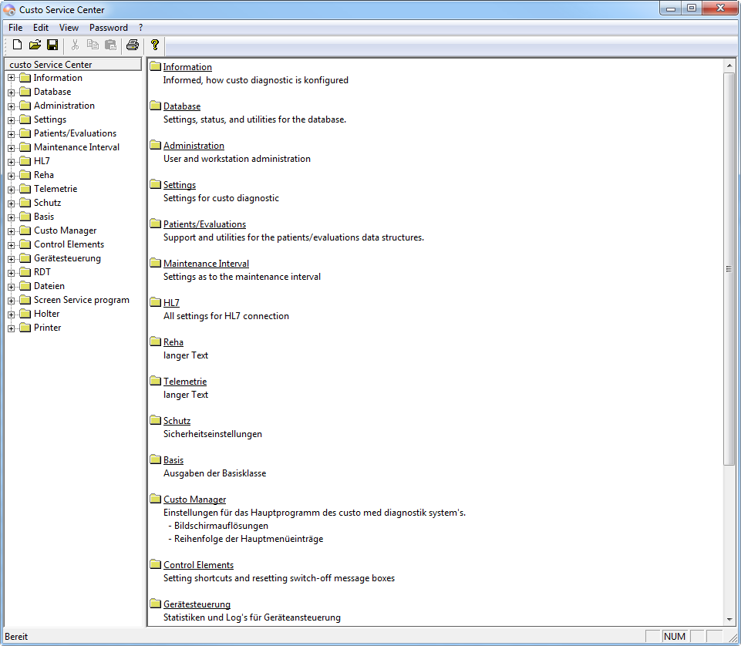Image resolution: width=741 pixels, height=646 pixels.
Task: Open the Maintenance Interval link
Action: click(x=206, y=263)
